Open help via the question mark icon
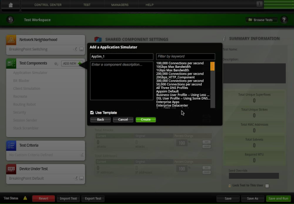 (284, 20)
